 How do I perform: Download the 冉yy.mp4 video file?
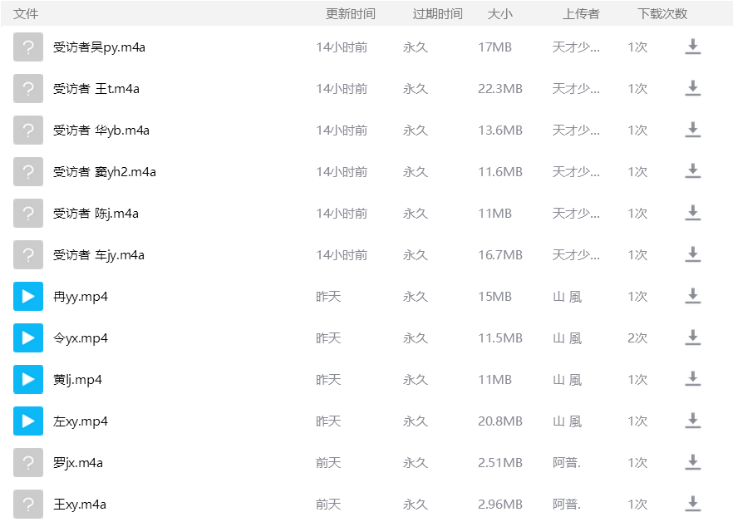tap(692, 297)
